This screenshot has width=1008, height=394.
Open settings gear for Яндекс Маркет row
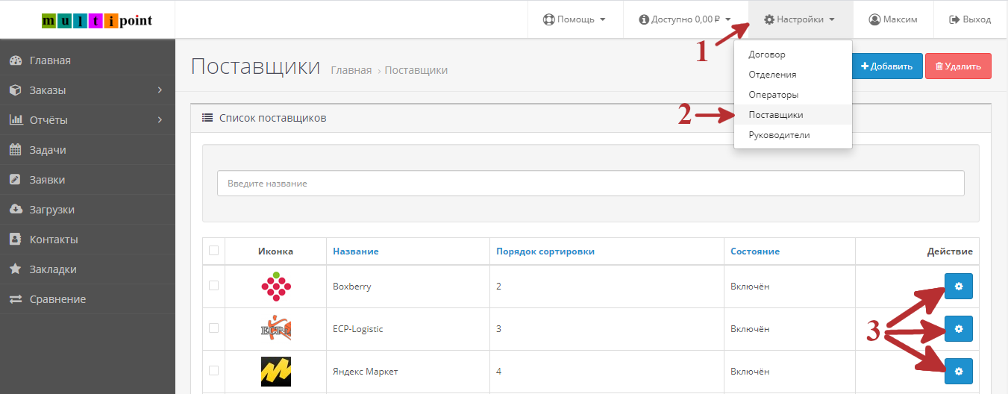click(959, 372)
